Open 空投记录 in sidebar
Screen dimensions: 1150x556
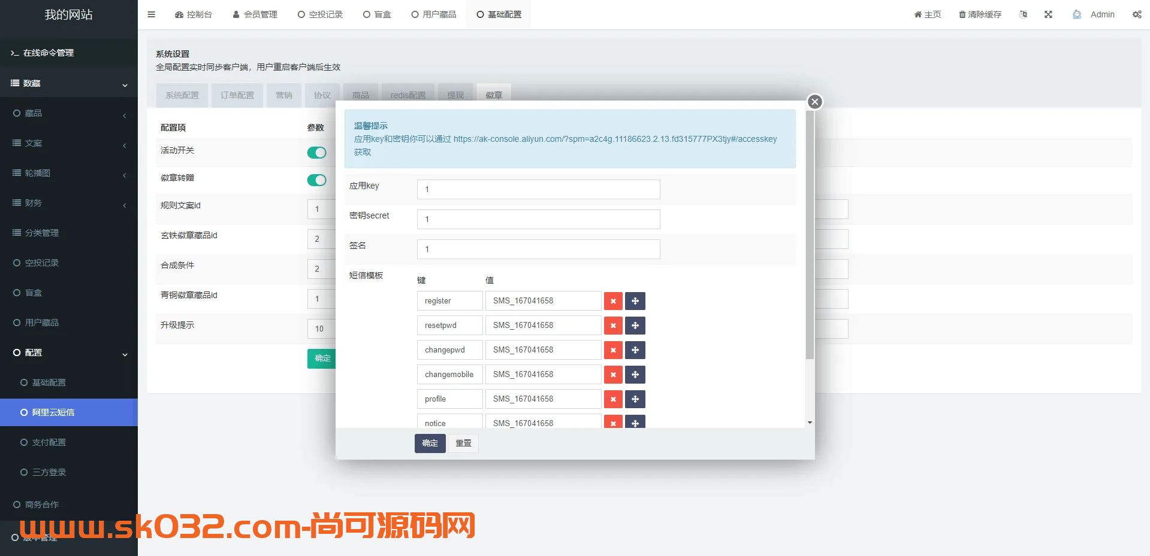(69, 263)
